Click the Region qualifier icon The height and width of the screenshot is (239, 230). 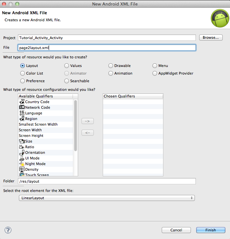click(22, 119)
